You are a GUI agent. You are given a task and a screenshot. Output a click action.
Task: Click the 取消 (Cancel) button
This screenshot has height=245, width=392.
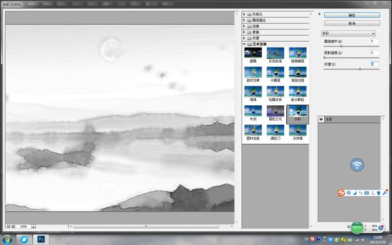pyautogui.click(x=352, y=24)
